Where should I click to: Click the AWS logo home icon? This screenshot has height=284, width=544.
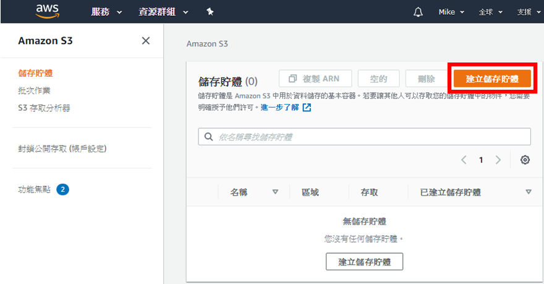click(48, 11)
